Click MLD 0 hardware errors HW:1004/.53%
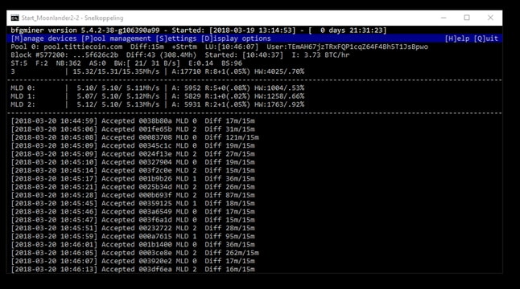Image resolution: width=520 pixels, height=289 pixels. [x=279, y=88]
